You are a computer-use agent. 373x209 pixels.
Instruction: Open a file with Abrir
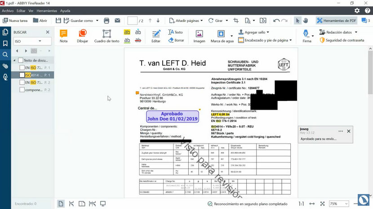pos(40,21)
